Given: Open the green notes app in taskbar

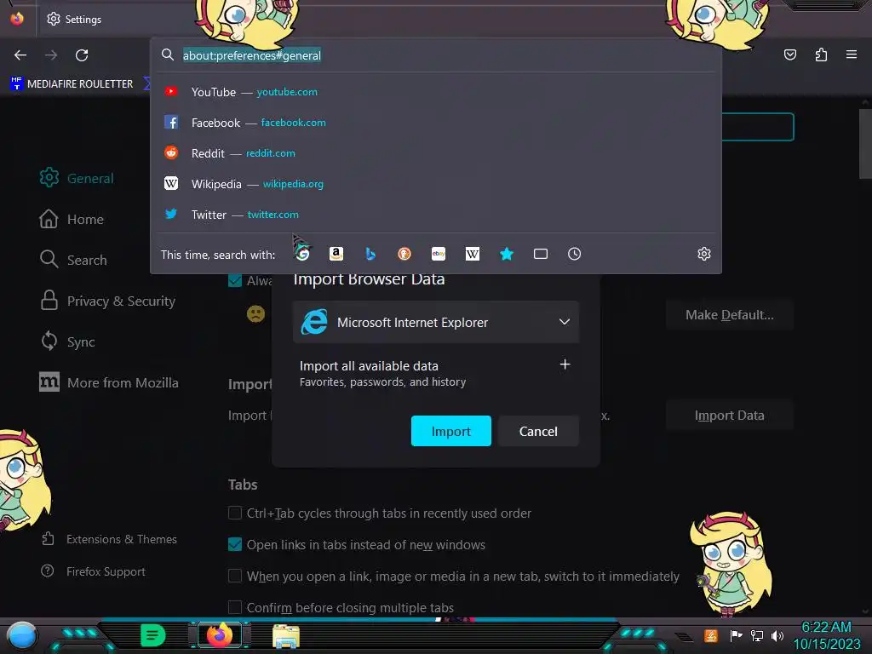Looking at the screenshot, I should (x=153, y=635).
